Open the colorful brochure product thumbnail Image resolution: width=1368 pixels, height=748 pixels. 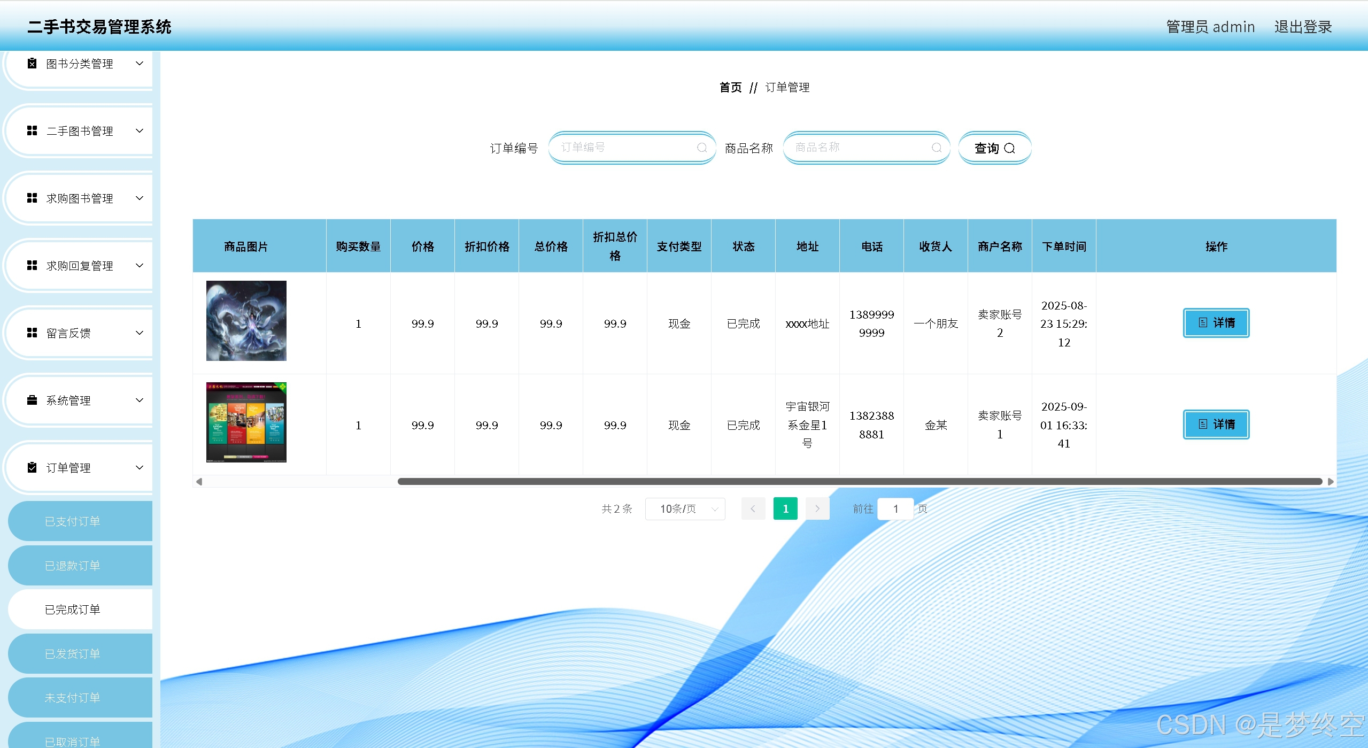[246, 422]
